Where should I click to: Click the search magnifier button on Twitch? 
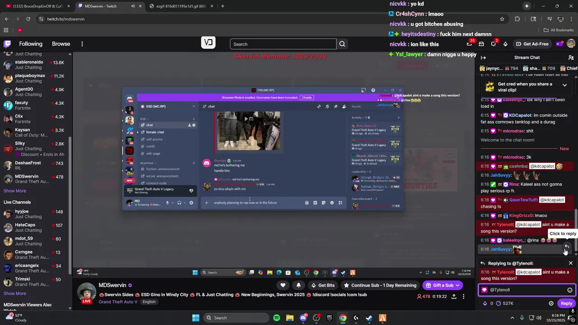(342, 44)
